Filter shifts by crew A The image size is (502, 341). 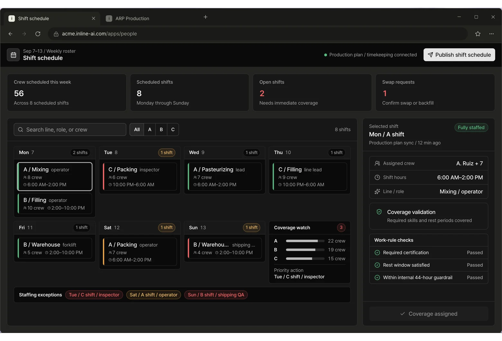(150, 130)
